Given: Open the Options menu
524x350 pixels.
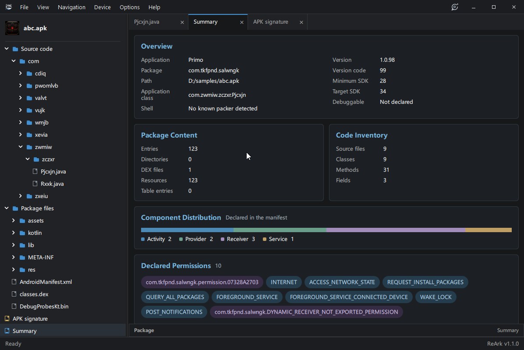Looking at the screenshot, I should tap(130, 7).
